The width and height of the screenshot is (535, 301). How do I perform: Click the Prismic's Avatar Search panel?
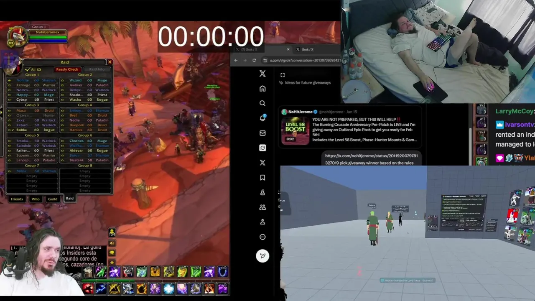tap(463, 212)
